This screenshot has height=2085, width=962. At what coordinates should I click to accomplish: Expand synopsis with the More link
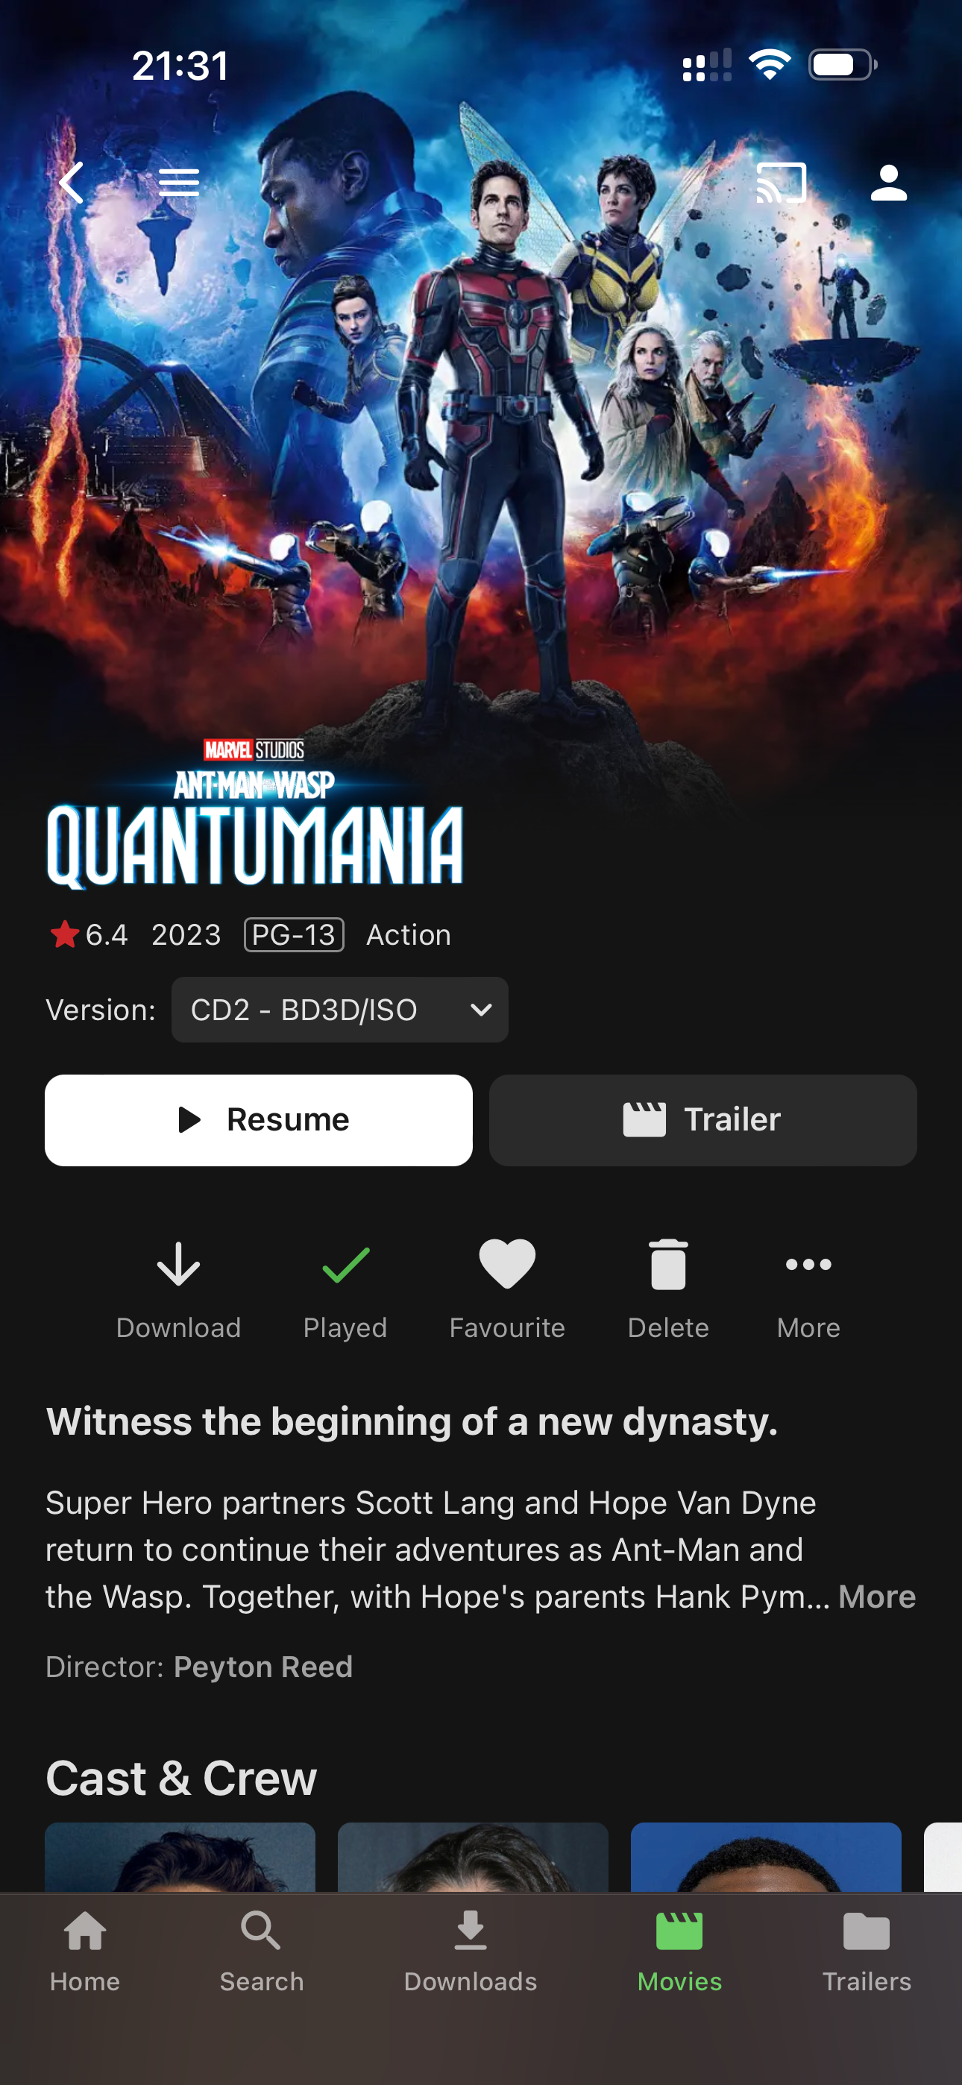click(877, 1596)
